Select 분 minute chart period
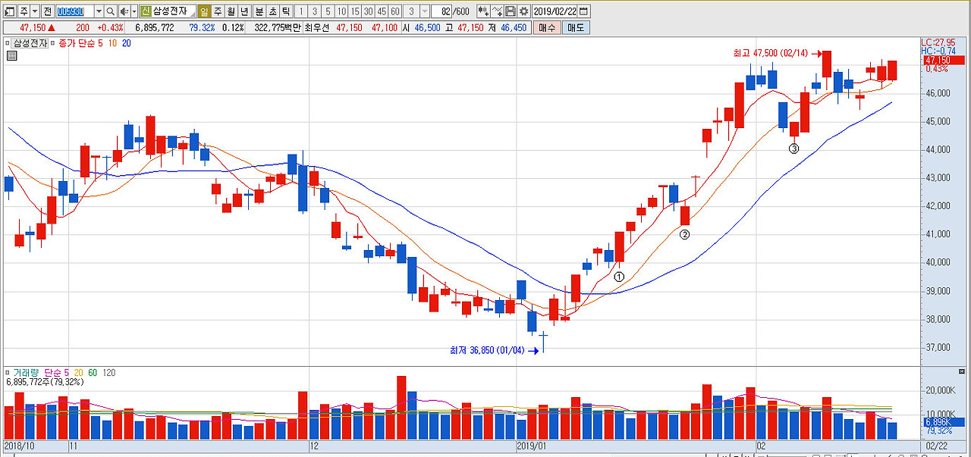 pos(259,11)
